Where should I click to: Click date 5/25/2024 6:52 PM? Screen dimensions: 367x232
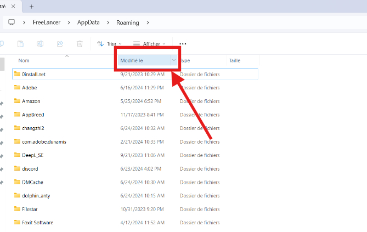pos(140,101)
